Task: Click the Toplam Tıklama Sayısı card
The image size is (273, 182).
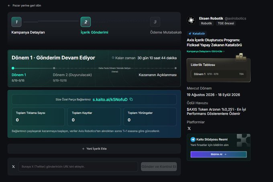Action: pyautogui.click(x=38, y=117)
